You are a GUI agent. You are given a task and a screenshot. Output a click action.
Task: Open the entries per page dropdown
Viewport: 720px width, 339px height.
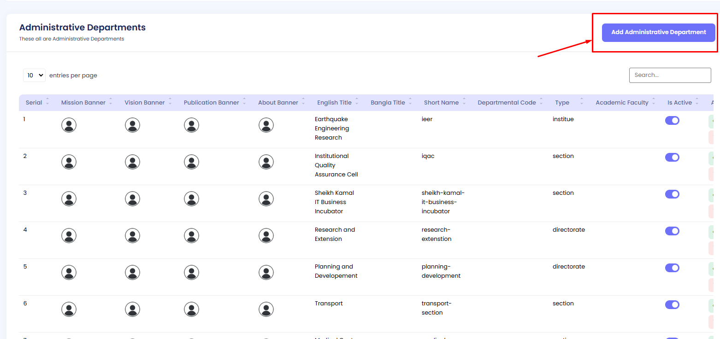[34, 76]
